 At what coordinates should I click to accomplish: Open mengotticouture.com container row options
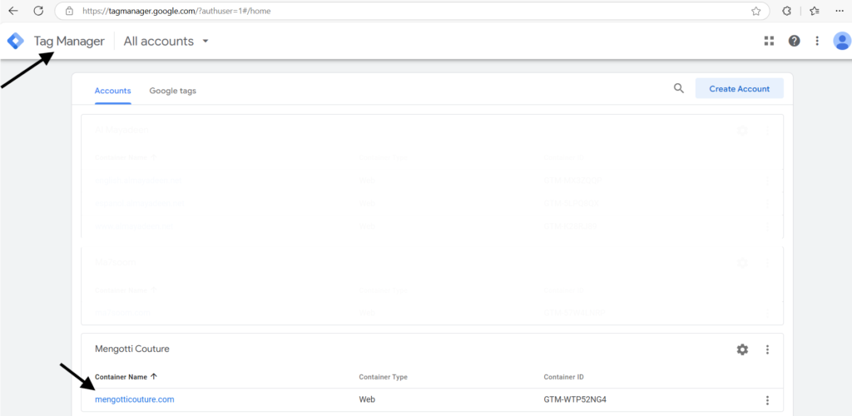[767, 400]
